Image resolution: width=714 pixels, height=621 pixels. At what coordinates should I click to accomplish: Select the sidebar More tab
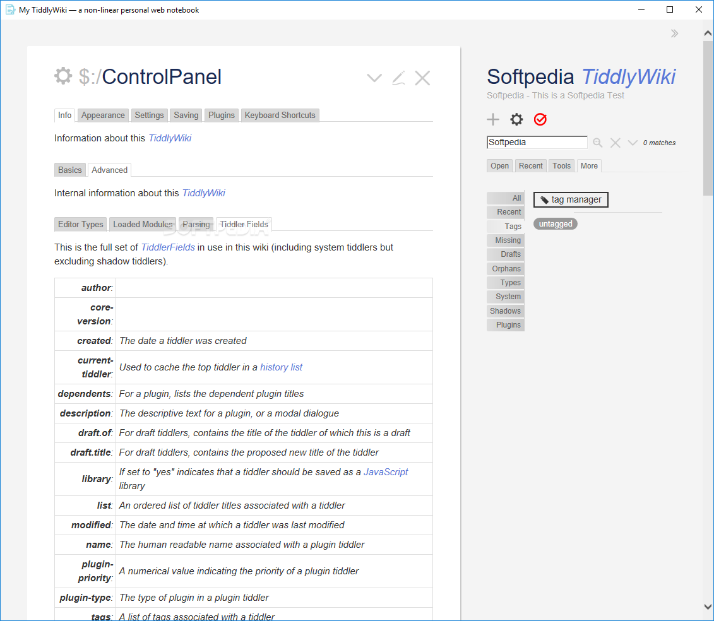pyautogui.click(x=589, y=166)
